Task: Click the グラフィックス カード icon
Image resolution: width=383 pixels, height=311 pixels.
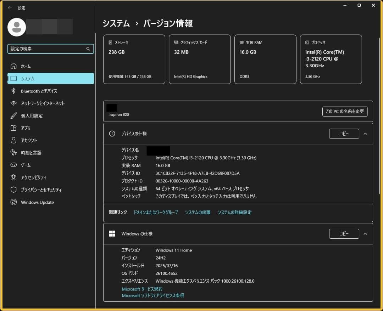Action: coord(176,43)
